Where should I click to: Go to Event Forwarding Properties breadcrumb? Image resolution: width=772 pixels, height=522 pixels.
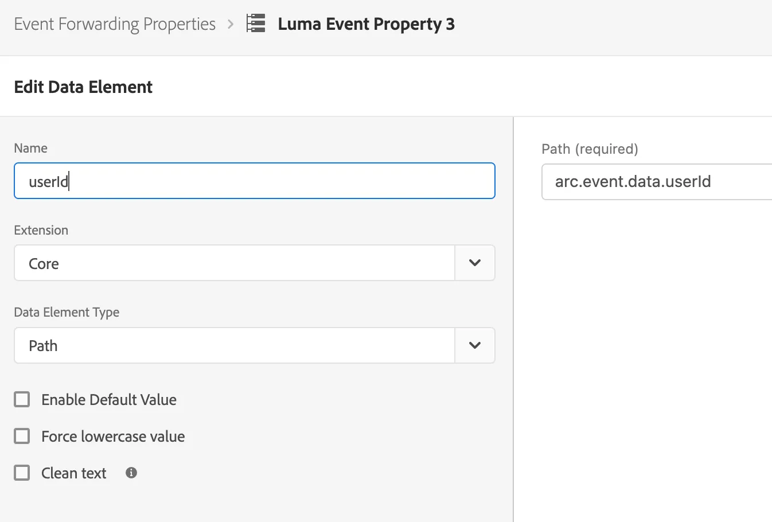(x=115, y=24)
